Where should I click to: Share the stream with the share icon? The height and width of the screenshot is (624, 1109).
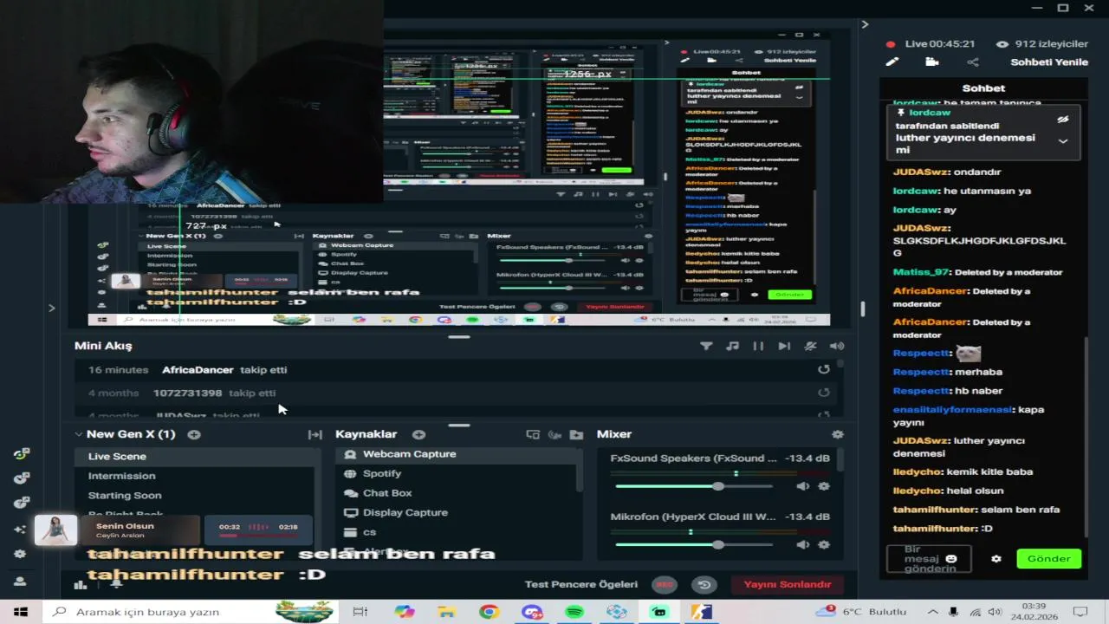[x=973, y=62]
